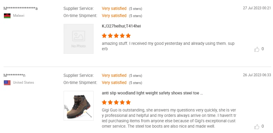Click the United States flag icon
273x133 pixels.
tap(7, 82)
